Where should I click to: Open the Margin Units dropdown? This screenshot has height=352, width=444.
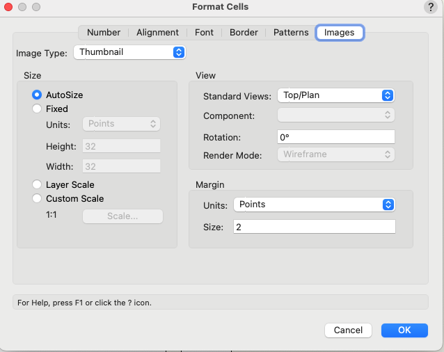[x=314, y=205]
